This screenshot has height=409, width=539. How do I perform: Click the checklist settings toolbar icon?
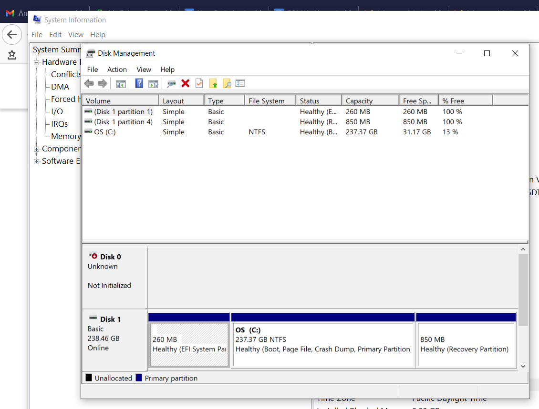click(x=240, y=83)
